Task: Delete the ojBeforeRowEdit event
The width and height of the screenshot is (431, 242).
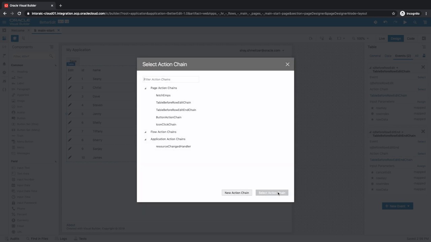Action: click(x=423, y=67)
